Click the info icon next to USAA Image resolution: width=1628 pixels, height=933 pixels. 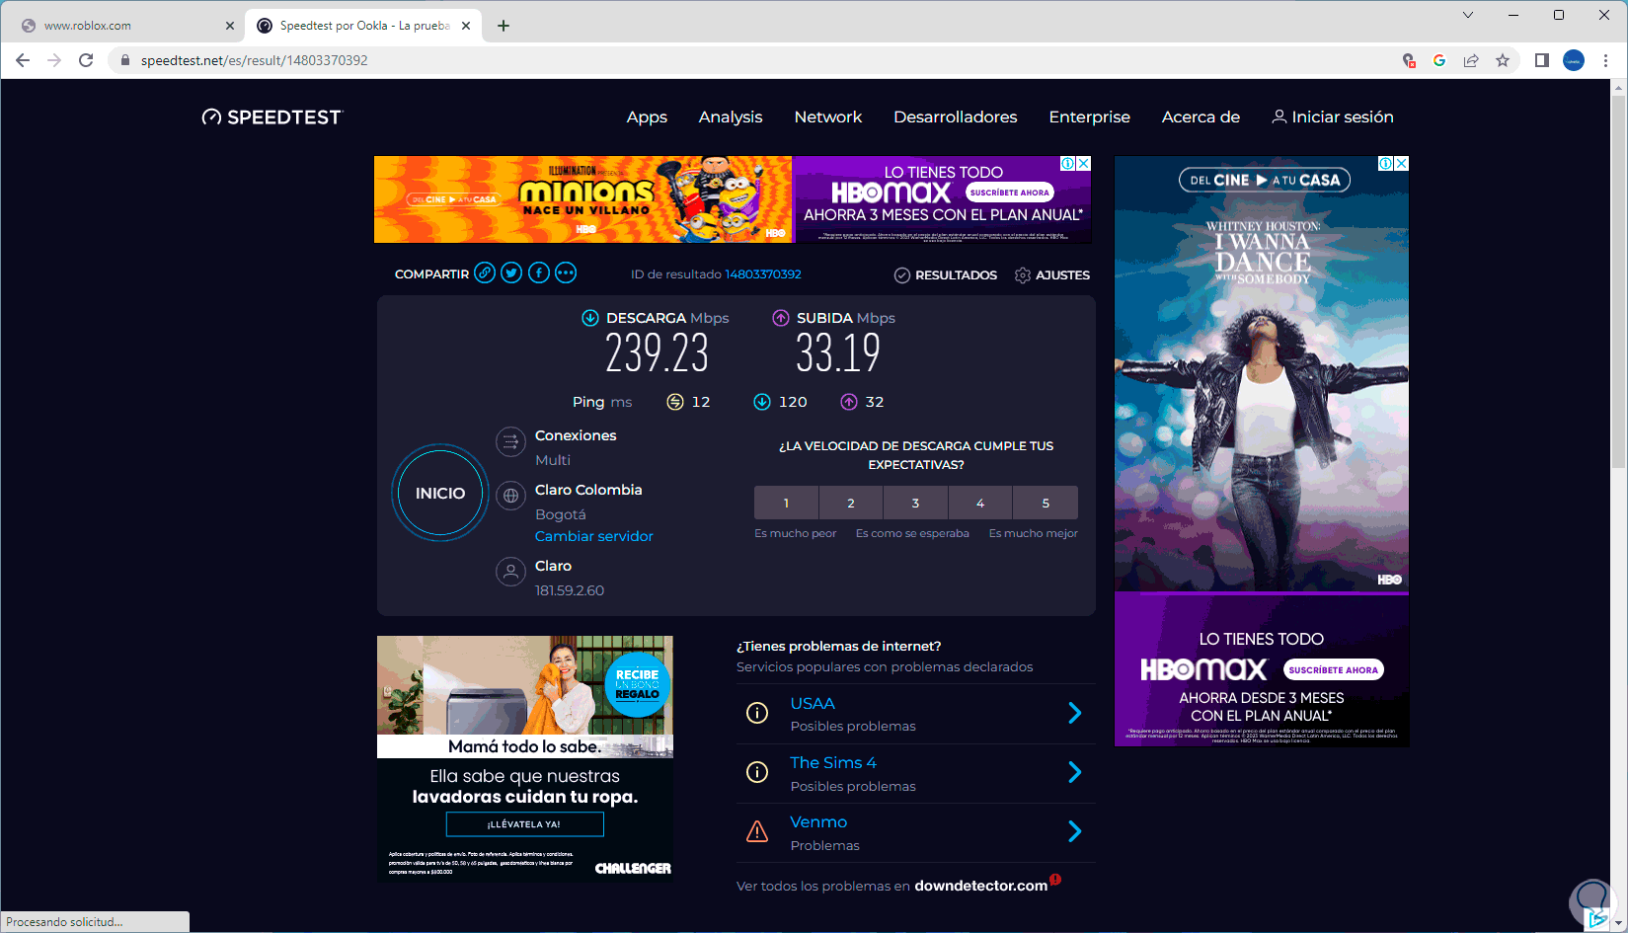point(757,713)
